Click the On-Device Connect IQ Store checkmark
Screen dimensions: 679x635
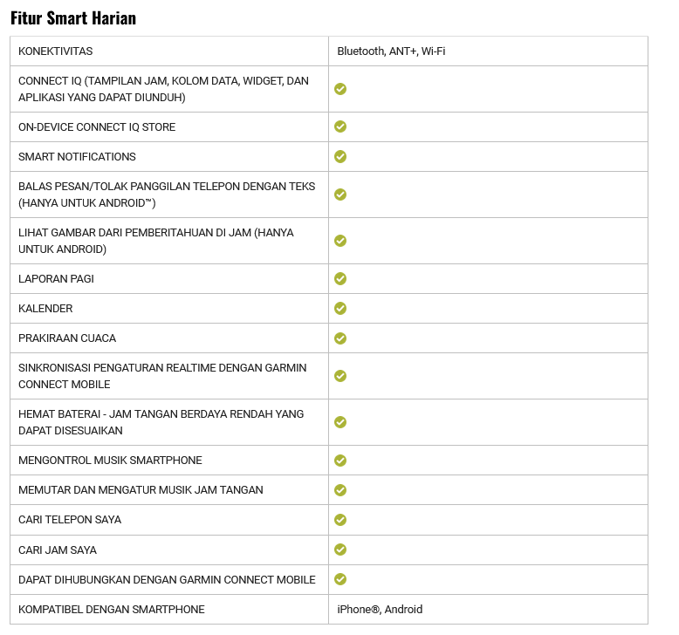click(340, 126)
